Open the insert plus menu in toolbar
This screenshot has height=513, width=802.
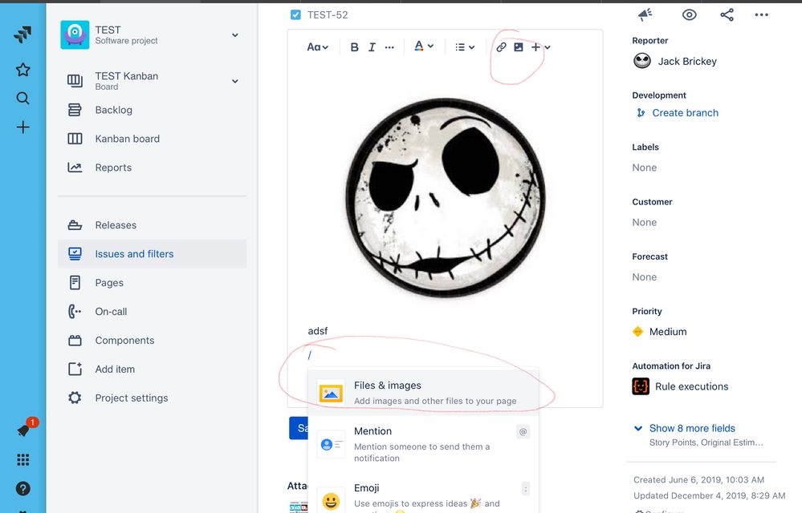point(540,47)
